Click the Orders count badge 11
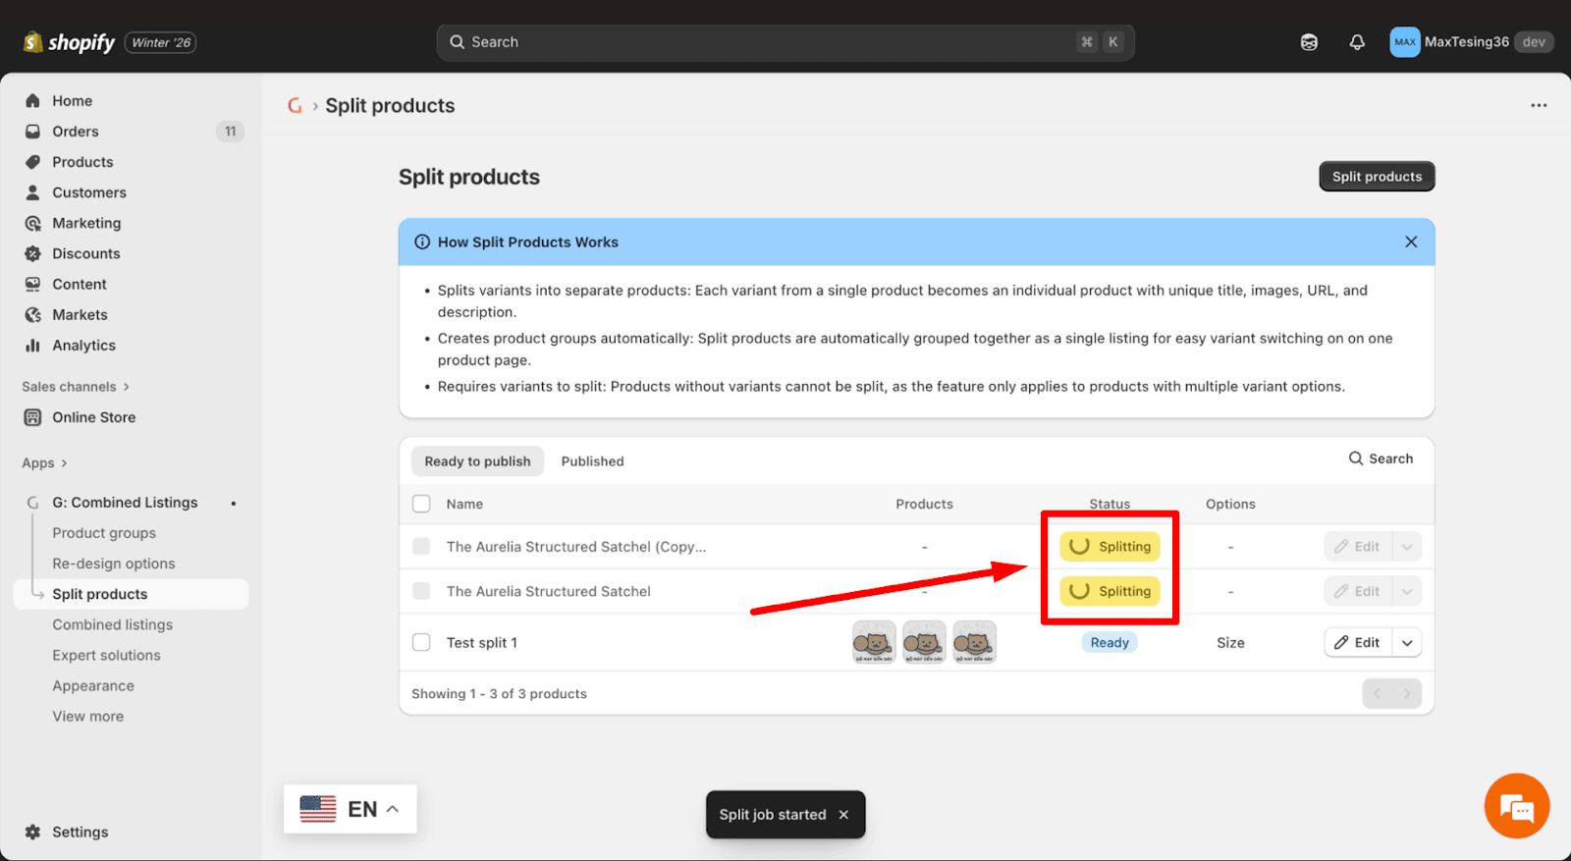1571x861 pixels. 230,132
